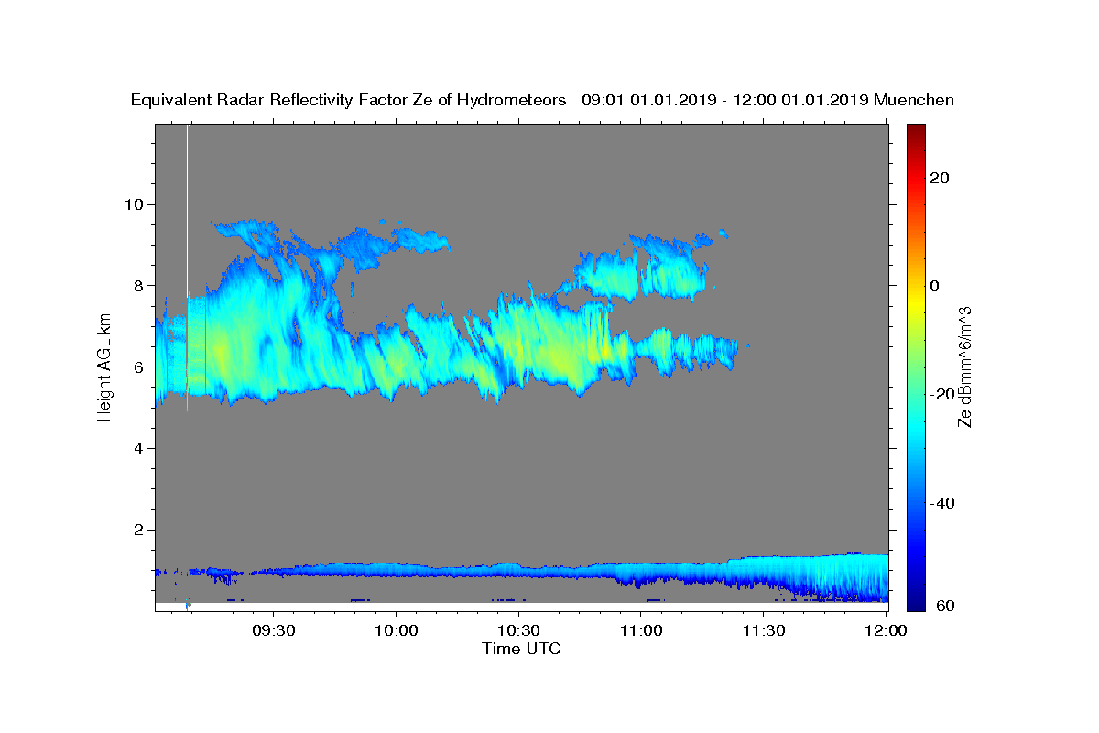Click the '11:00' time axis label

pos(641,631)
